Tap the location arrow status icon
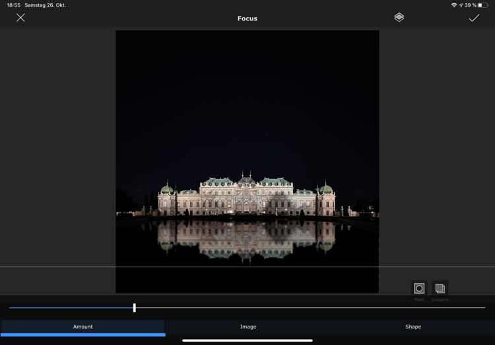The height and width of the screenshot is (345, 495). (x=461, y=5)
